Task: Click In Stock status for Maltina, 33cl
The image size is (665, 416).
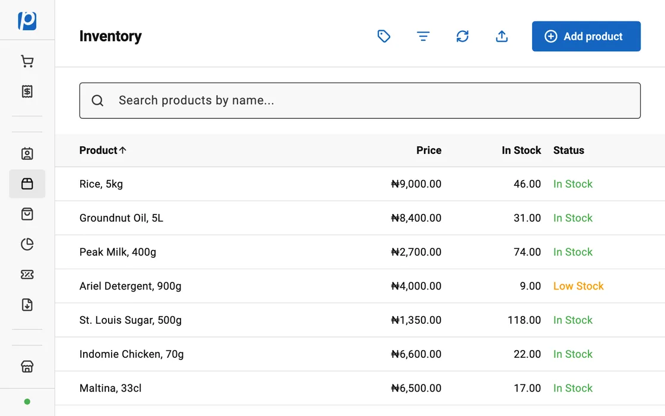Action: pos(573,388)
